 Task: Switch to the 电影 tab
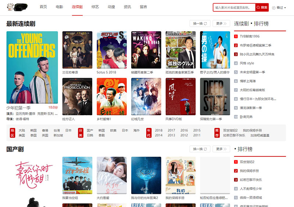click(x=59, y=7)
